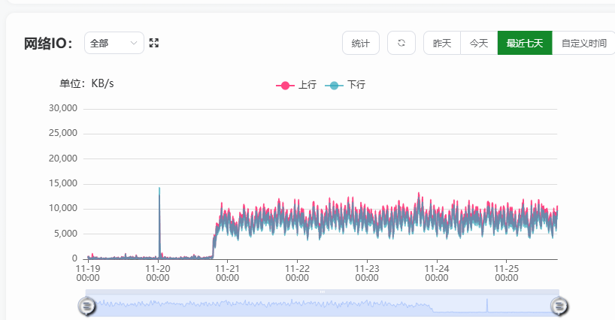Switch to the 昨天 time range
The width and height of the screenshot is (615, 320).
pos(442,44)
